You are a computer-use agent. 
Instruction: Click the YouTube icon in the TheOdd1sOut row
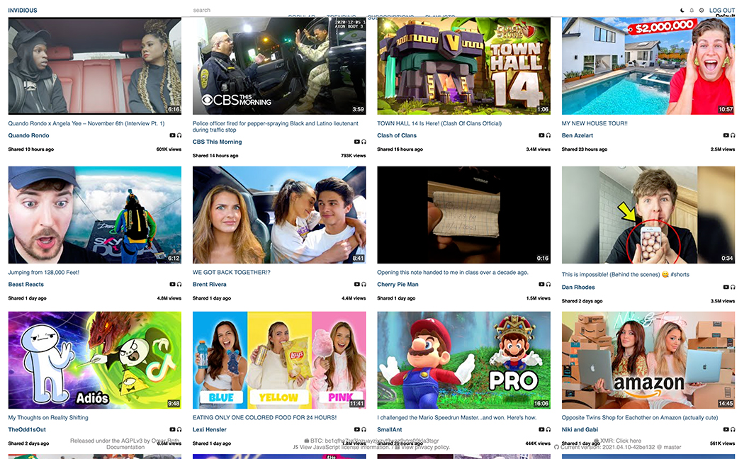(172, 429)
